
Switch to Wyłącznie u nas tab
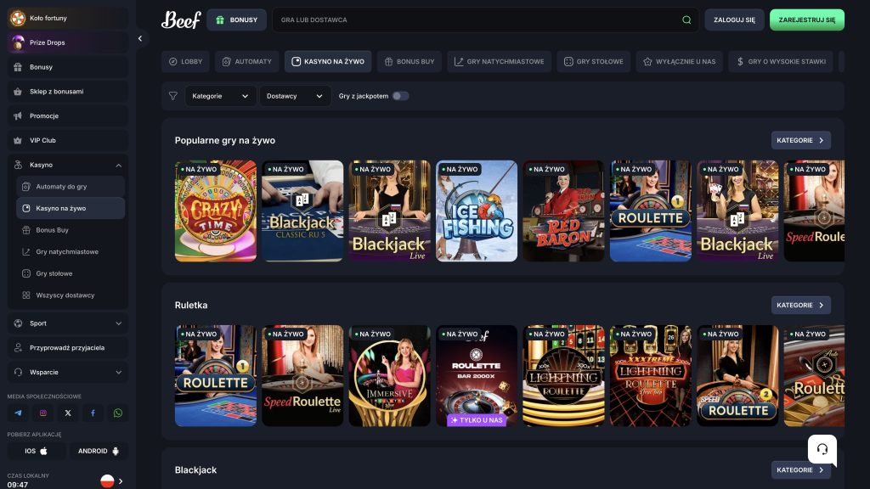679,61
